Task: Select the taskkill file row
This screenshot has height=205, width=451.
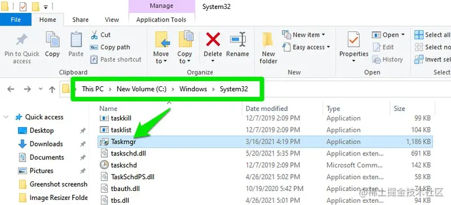Action: click(265, 118)
